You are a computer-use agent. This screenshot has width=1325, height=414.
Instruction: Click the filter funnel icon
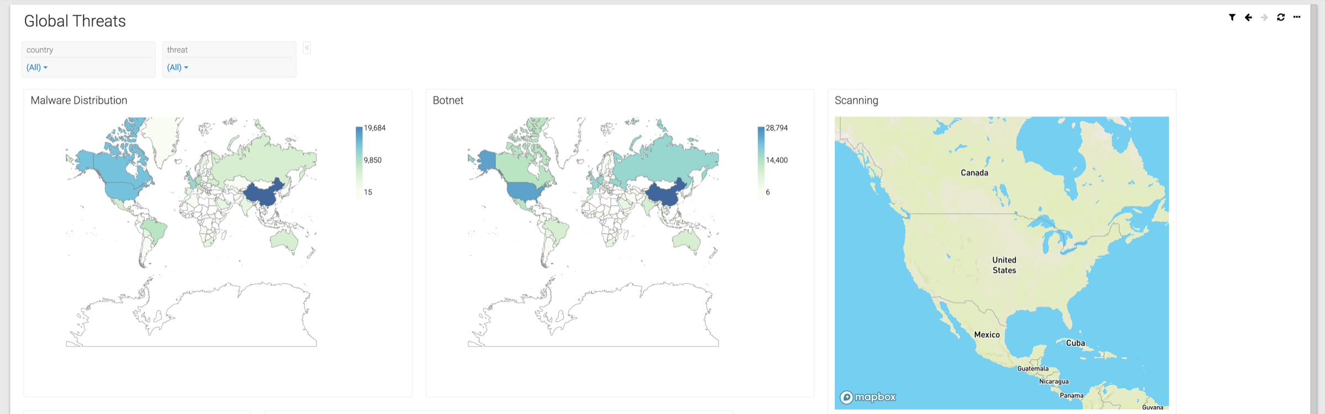pyautogui.click(x=1232, y=18)
